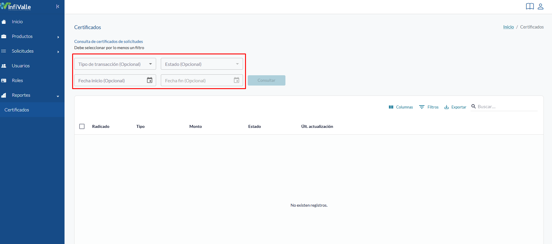The width and height of the screenshot is (552, 244).
Task: Open the Tipo de transacción dropdown
Action: (x=115, y=64)
